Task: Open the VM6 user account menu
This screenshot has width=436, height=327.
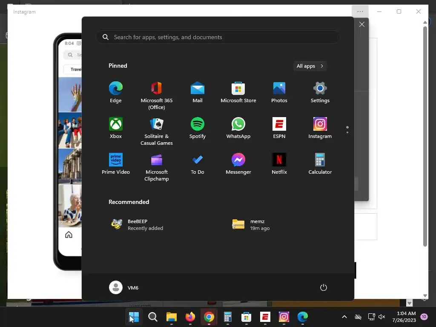Action: tap(124, 287)
